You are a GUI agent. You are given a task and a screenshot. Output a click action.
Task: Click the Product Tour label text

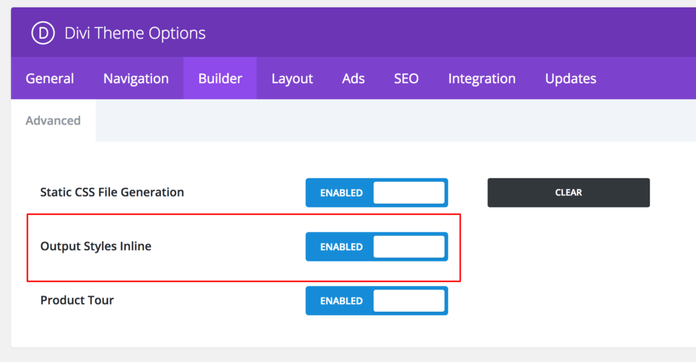(77, 300)
